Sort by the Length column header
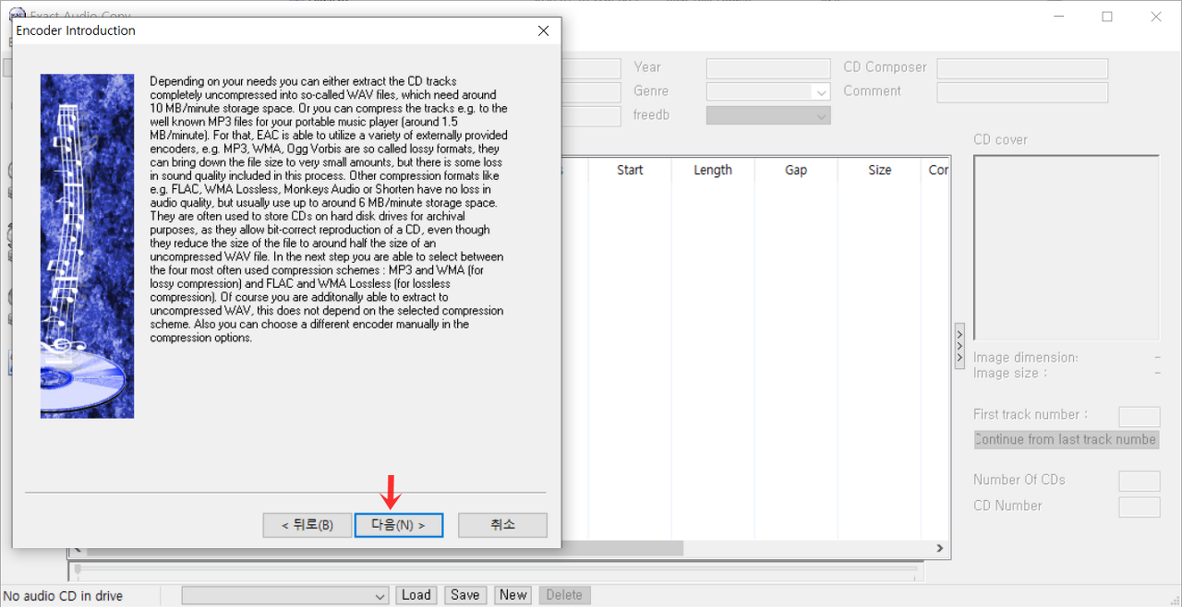The height and width of the screenshot is (607, 1182). tap(713, 170)
